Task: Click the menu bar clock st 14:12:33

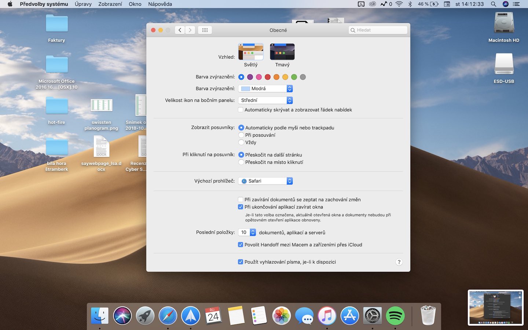Action: point(469,4)
